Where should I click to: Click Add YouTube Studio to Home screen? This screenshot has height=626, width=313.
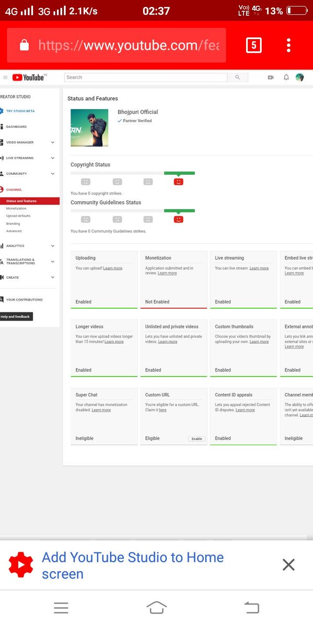coord(133,565)
